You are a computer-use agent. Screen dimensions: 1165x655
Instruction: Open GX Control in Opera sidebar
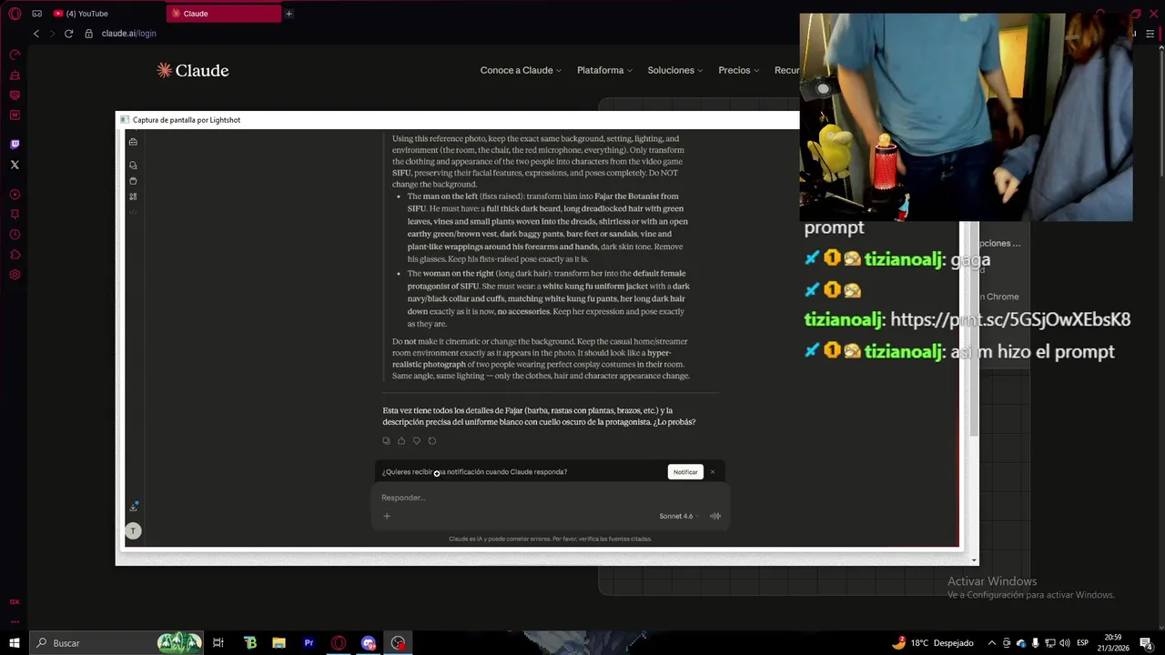click(15, 55)
